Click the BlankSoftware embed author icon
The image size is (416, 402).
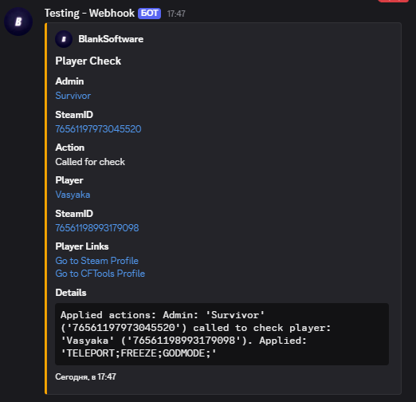point(64,39)
